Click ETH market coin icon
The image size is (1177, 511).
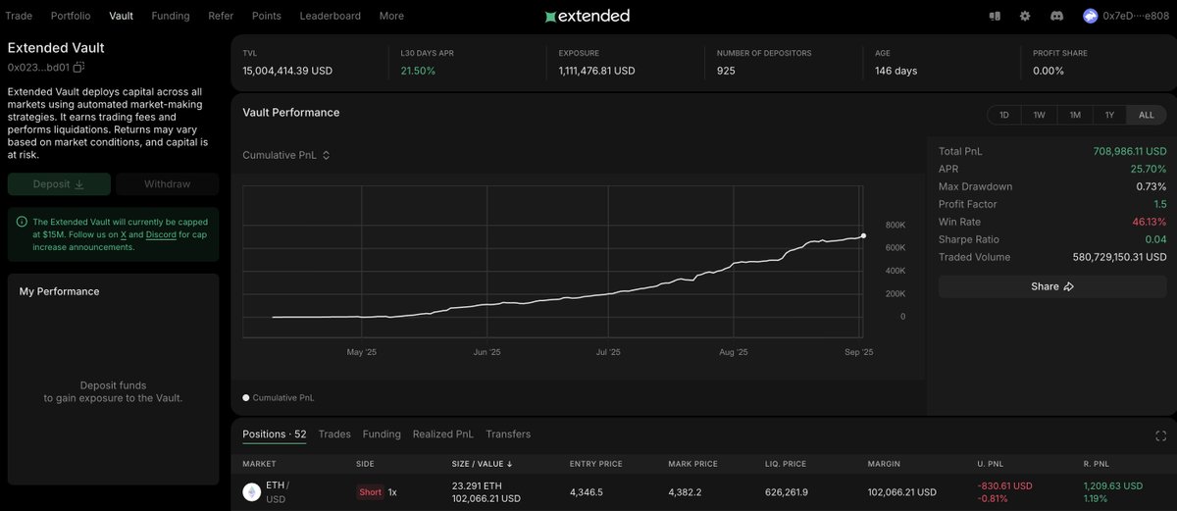pos(251,491)
